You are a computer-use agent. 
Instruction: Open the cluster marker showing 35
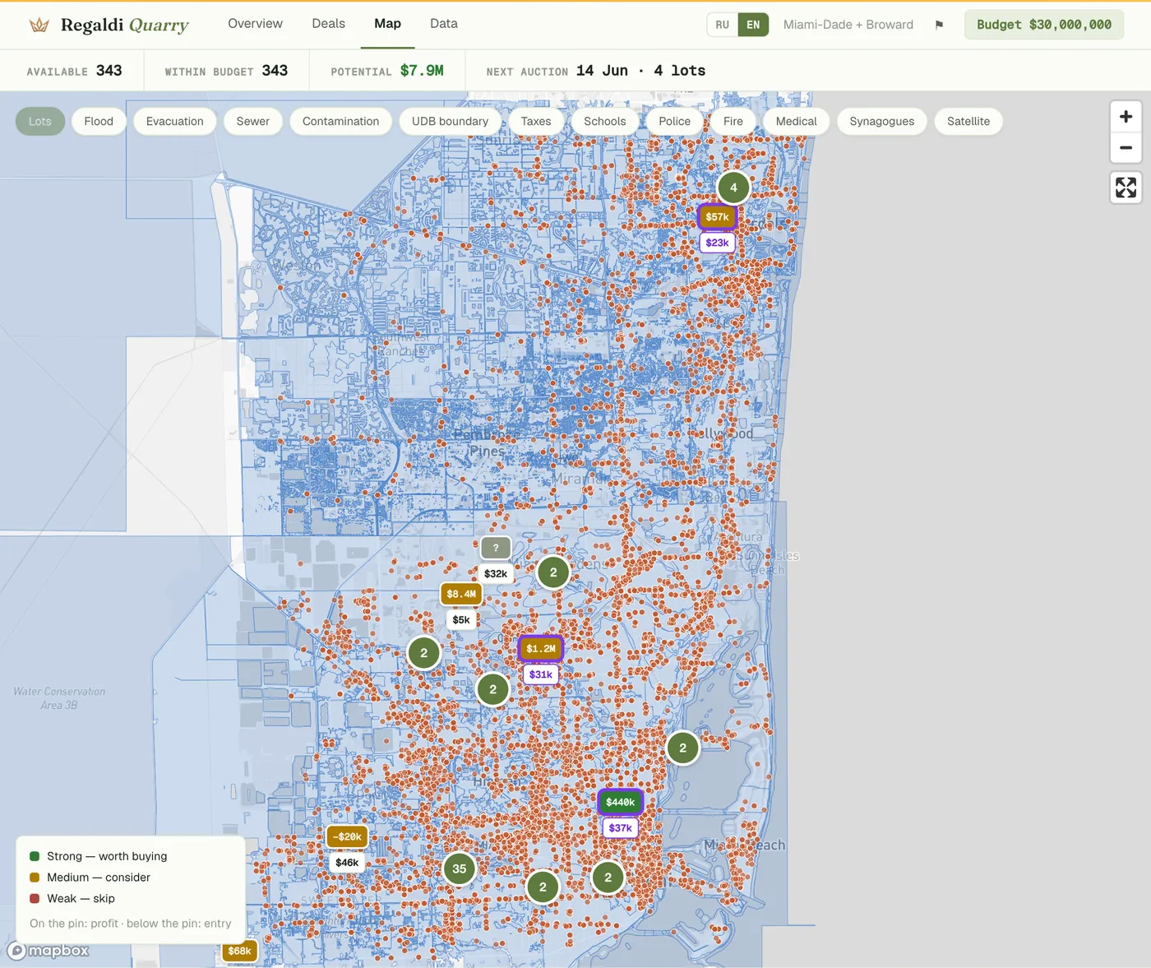[x=460, y=868]
